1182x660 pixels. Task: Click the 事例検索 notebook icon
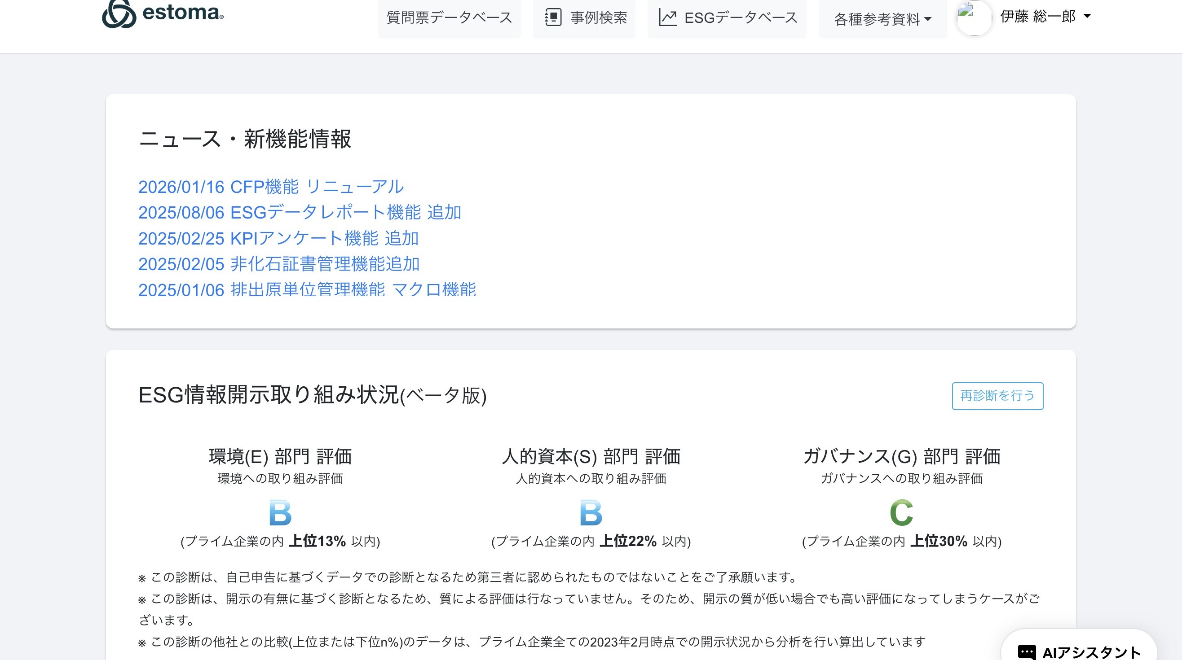tap(553, 17)
